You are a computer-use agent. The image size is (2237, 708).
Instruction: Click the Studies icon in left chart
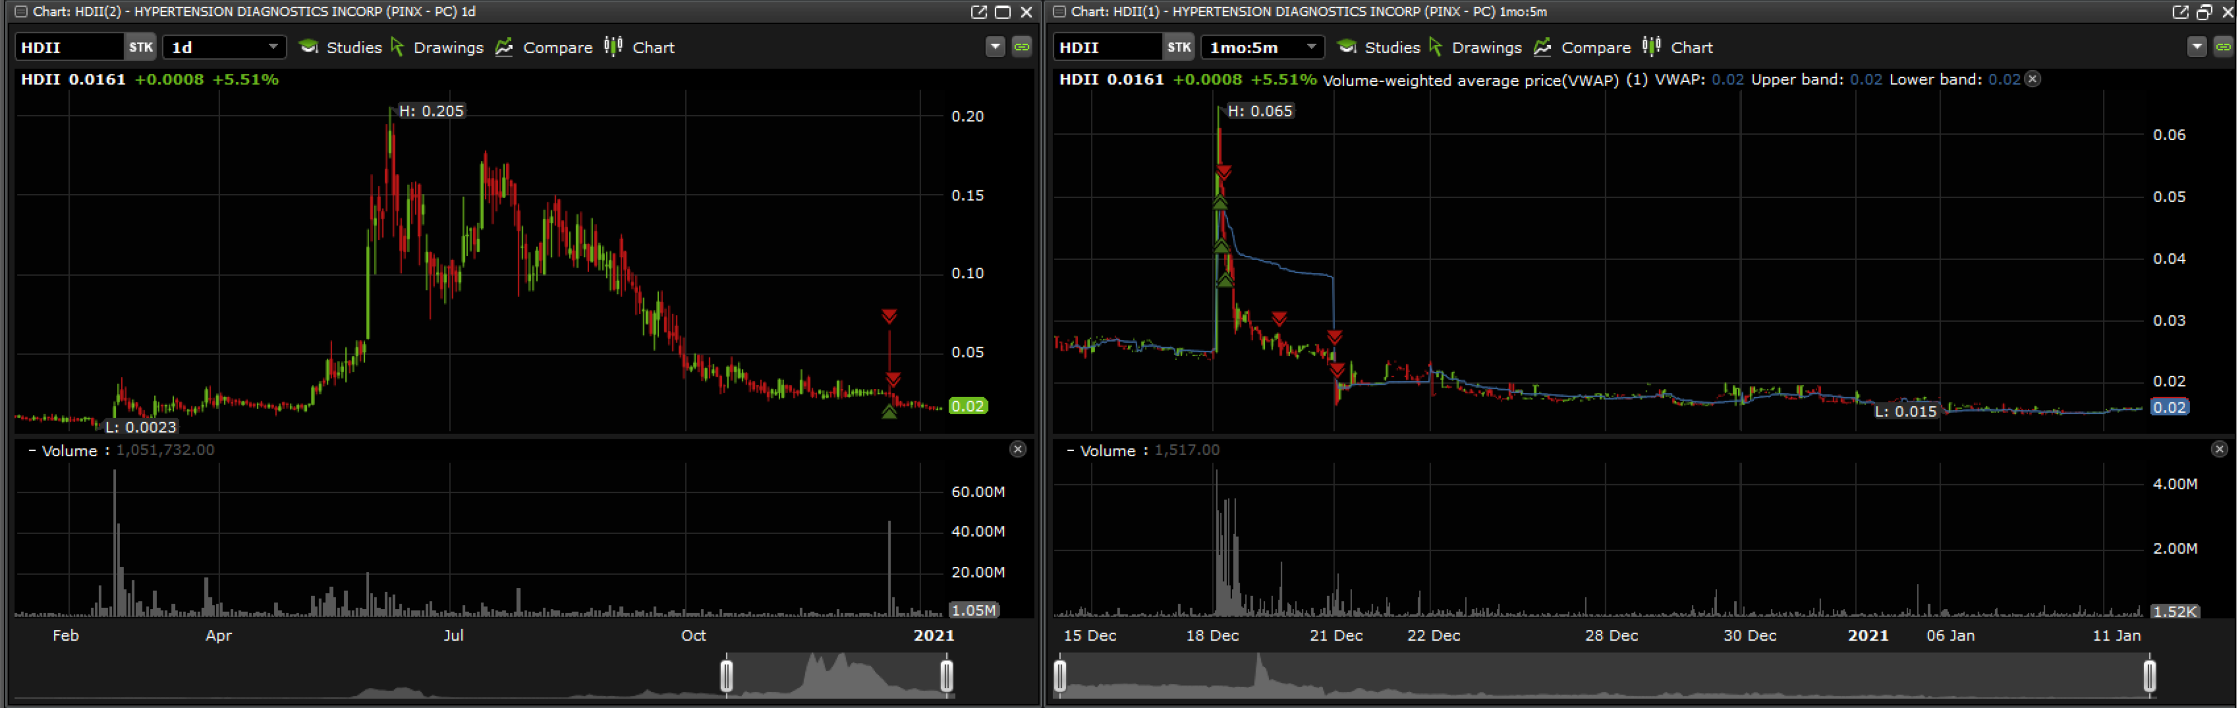pos(308,47)
